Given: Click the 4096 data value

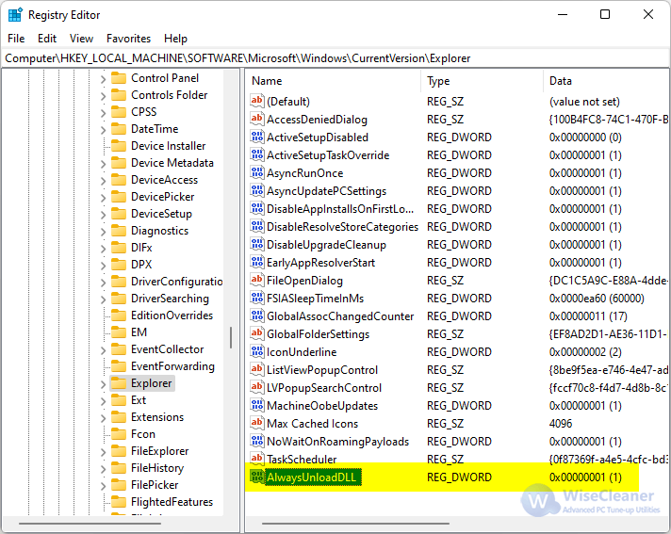Looking at the screenshot, I should click(561, 423).
